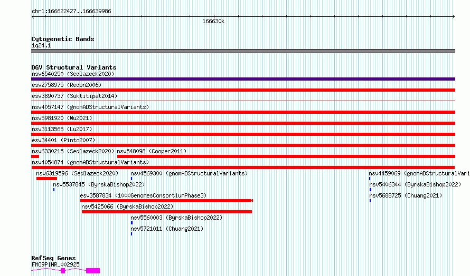Open the RefSeq Genes track title

click(53, 258)
